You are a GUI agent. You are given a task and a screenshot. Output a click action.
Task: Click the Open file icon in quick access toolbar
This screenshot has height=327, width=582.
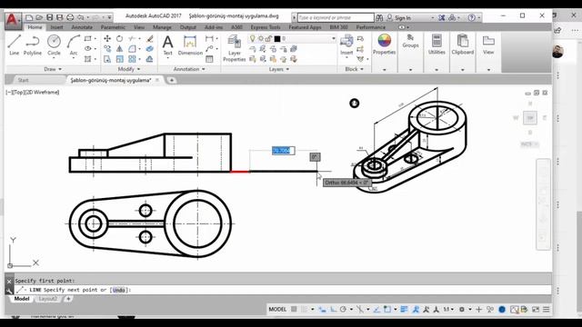click(x=39, y=17)
